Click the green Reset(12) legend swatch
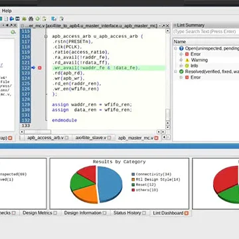The width and height of the screenshot is (239, 239). [x=133, y=185]
